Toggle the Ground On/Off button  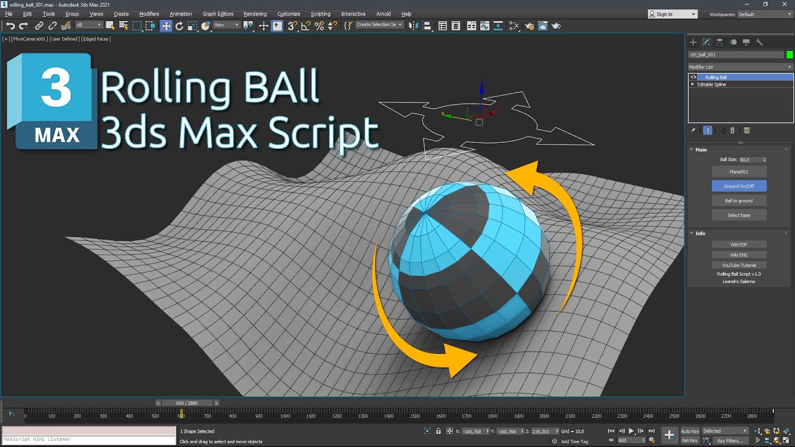(739, 186)
